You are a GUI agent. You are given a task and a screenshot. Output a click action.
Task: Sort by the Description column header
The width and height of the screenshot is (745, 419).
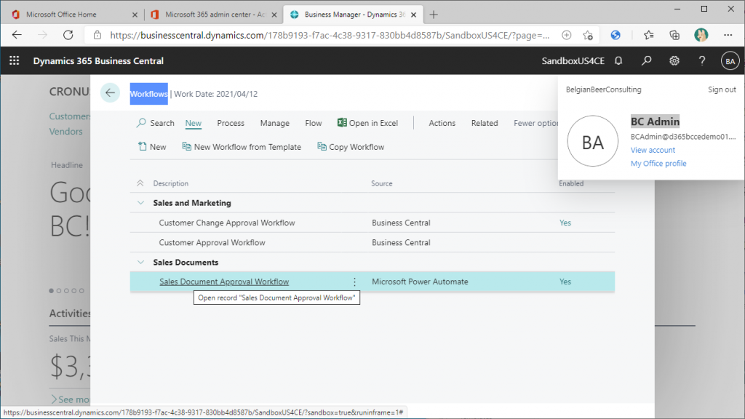tap(170, 183)
